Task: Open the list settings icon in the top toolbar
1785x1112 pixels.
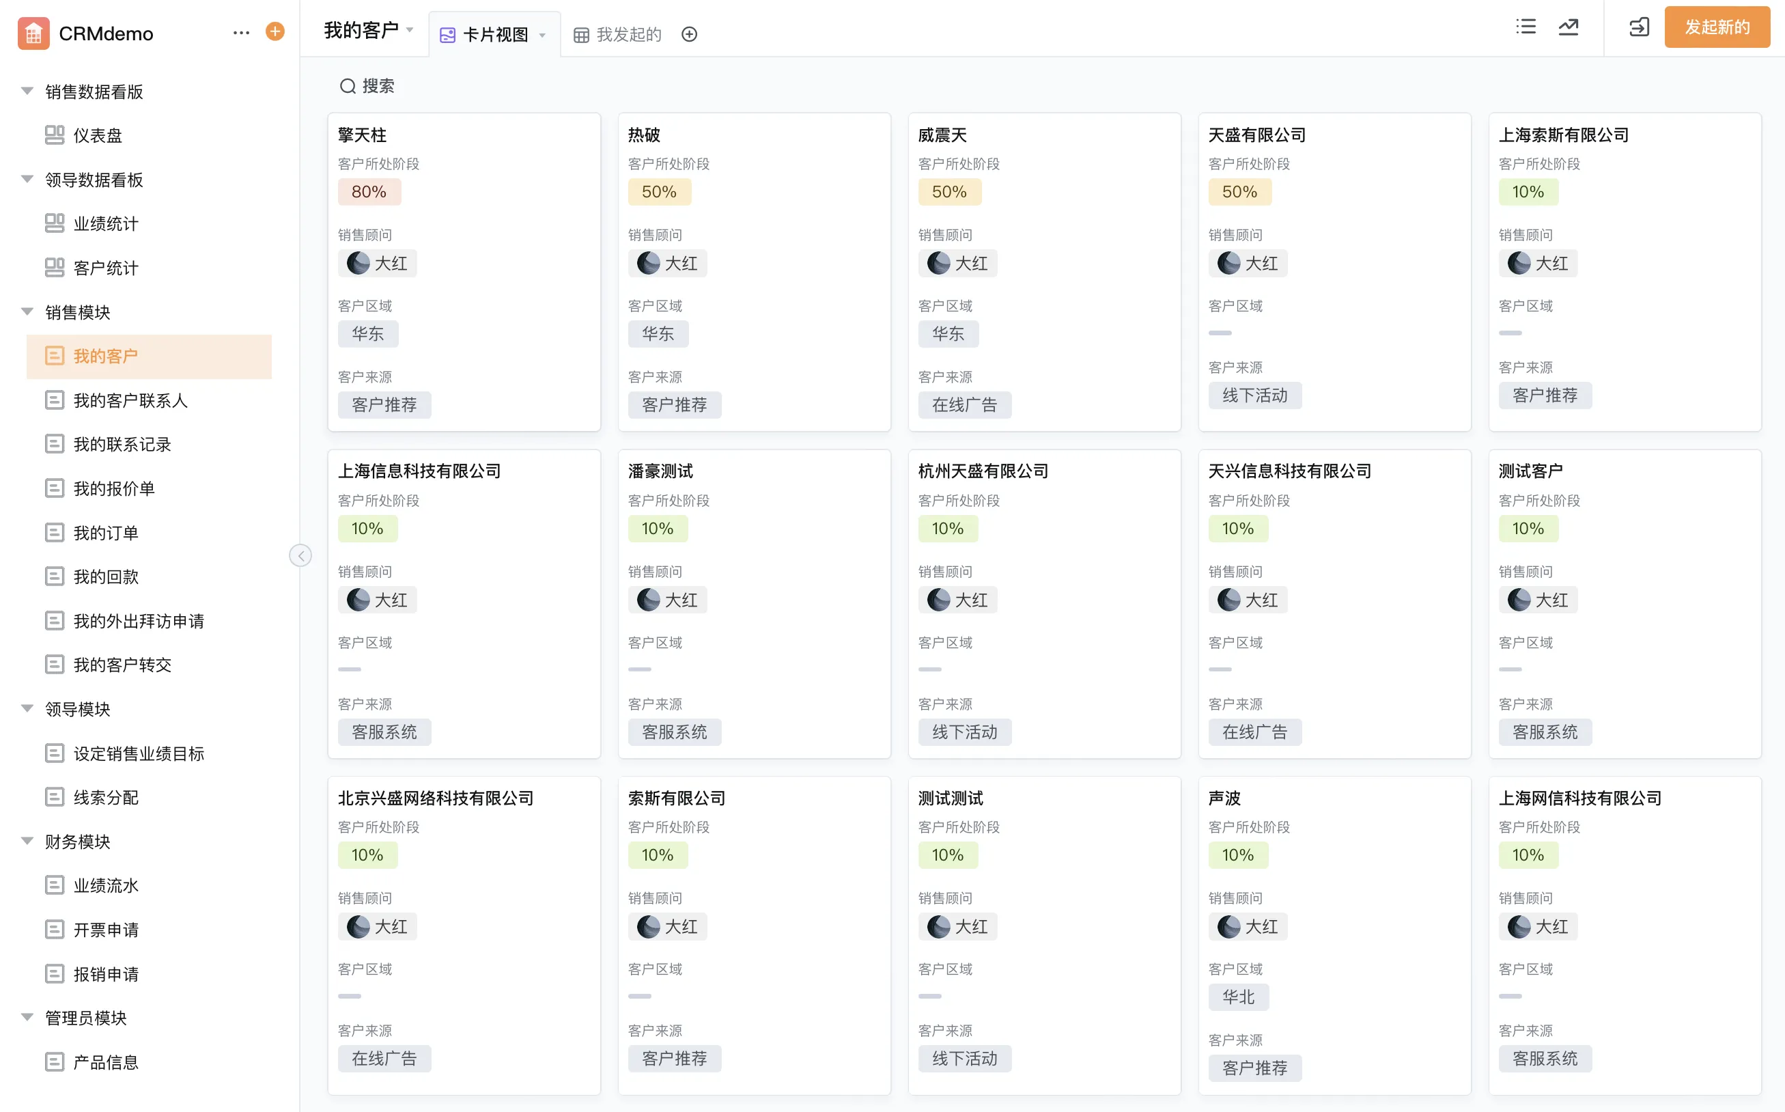Action: click(1526, 27)
